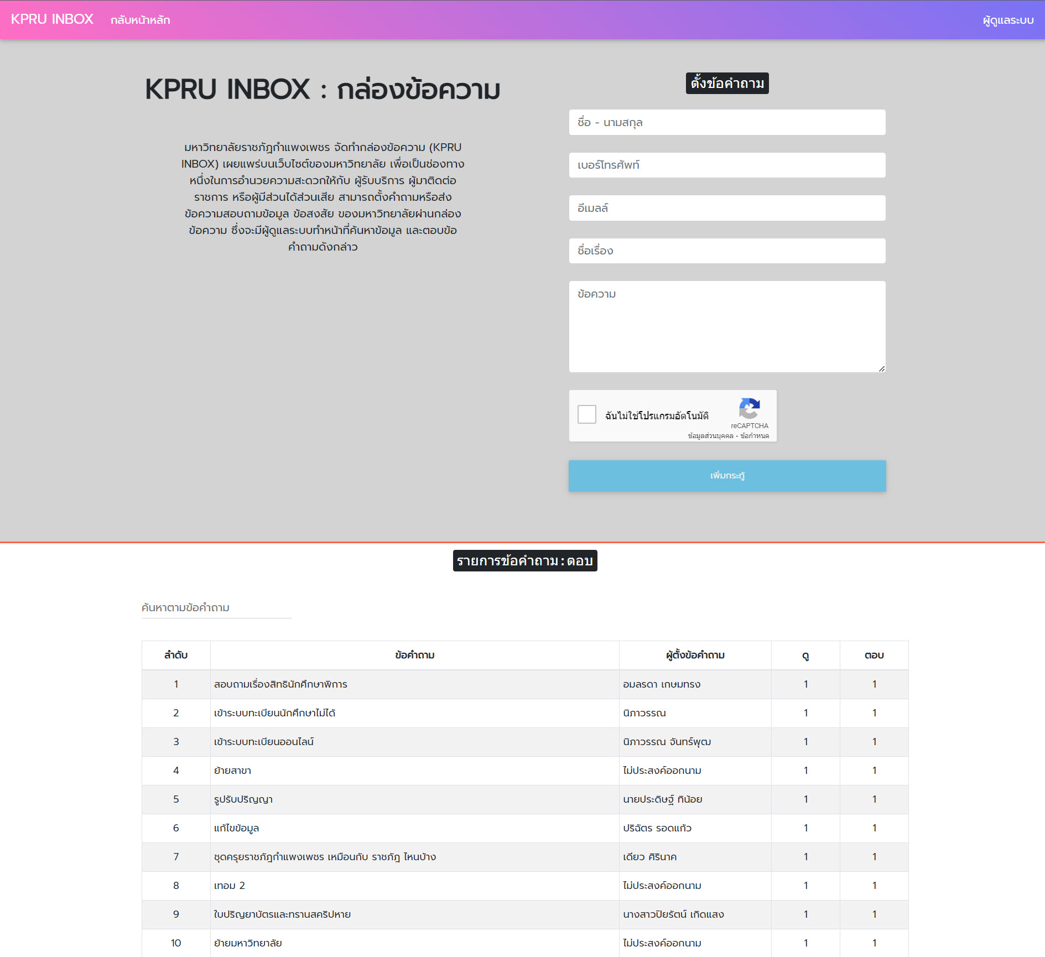Click asker name ปริฉัตร รอดแก้ว
This screenshot has width=1045, height=957.
click(657, 828)
